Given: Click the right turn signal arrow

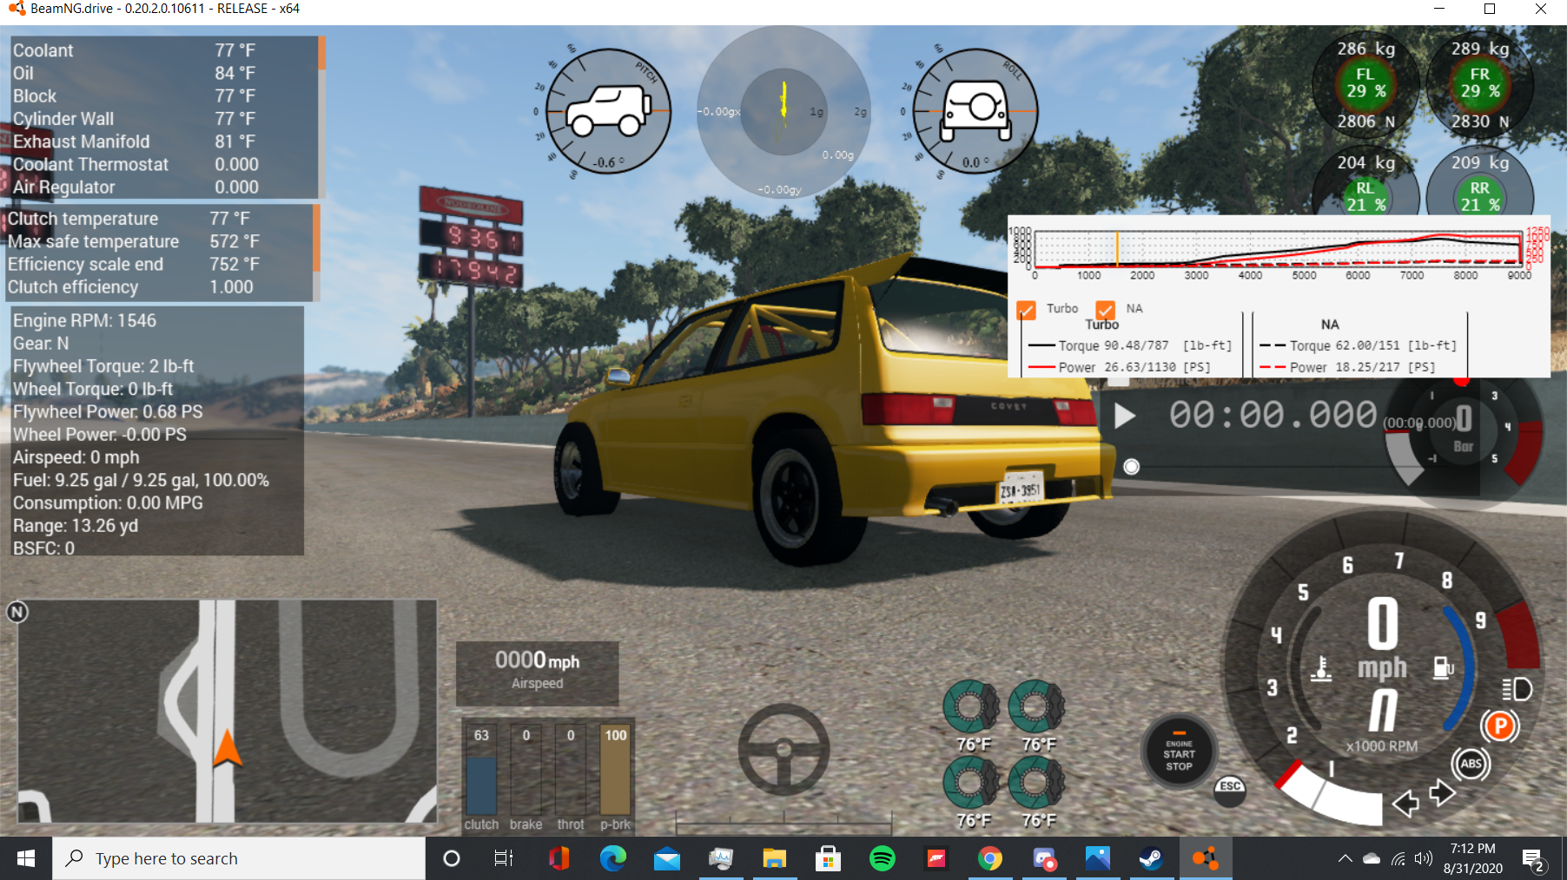Looking at the screenshot, I should [x=1442, y=792].
